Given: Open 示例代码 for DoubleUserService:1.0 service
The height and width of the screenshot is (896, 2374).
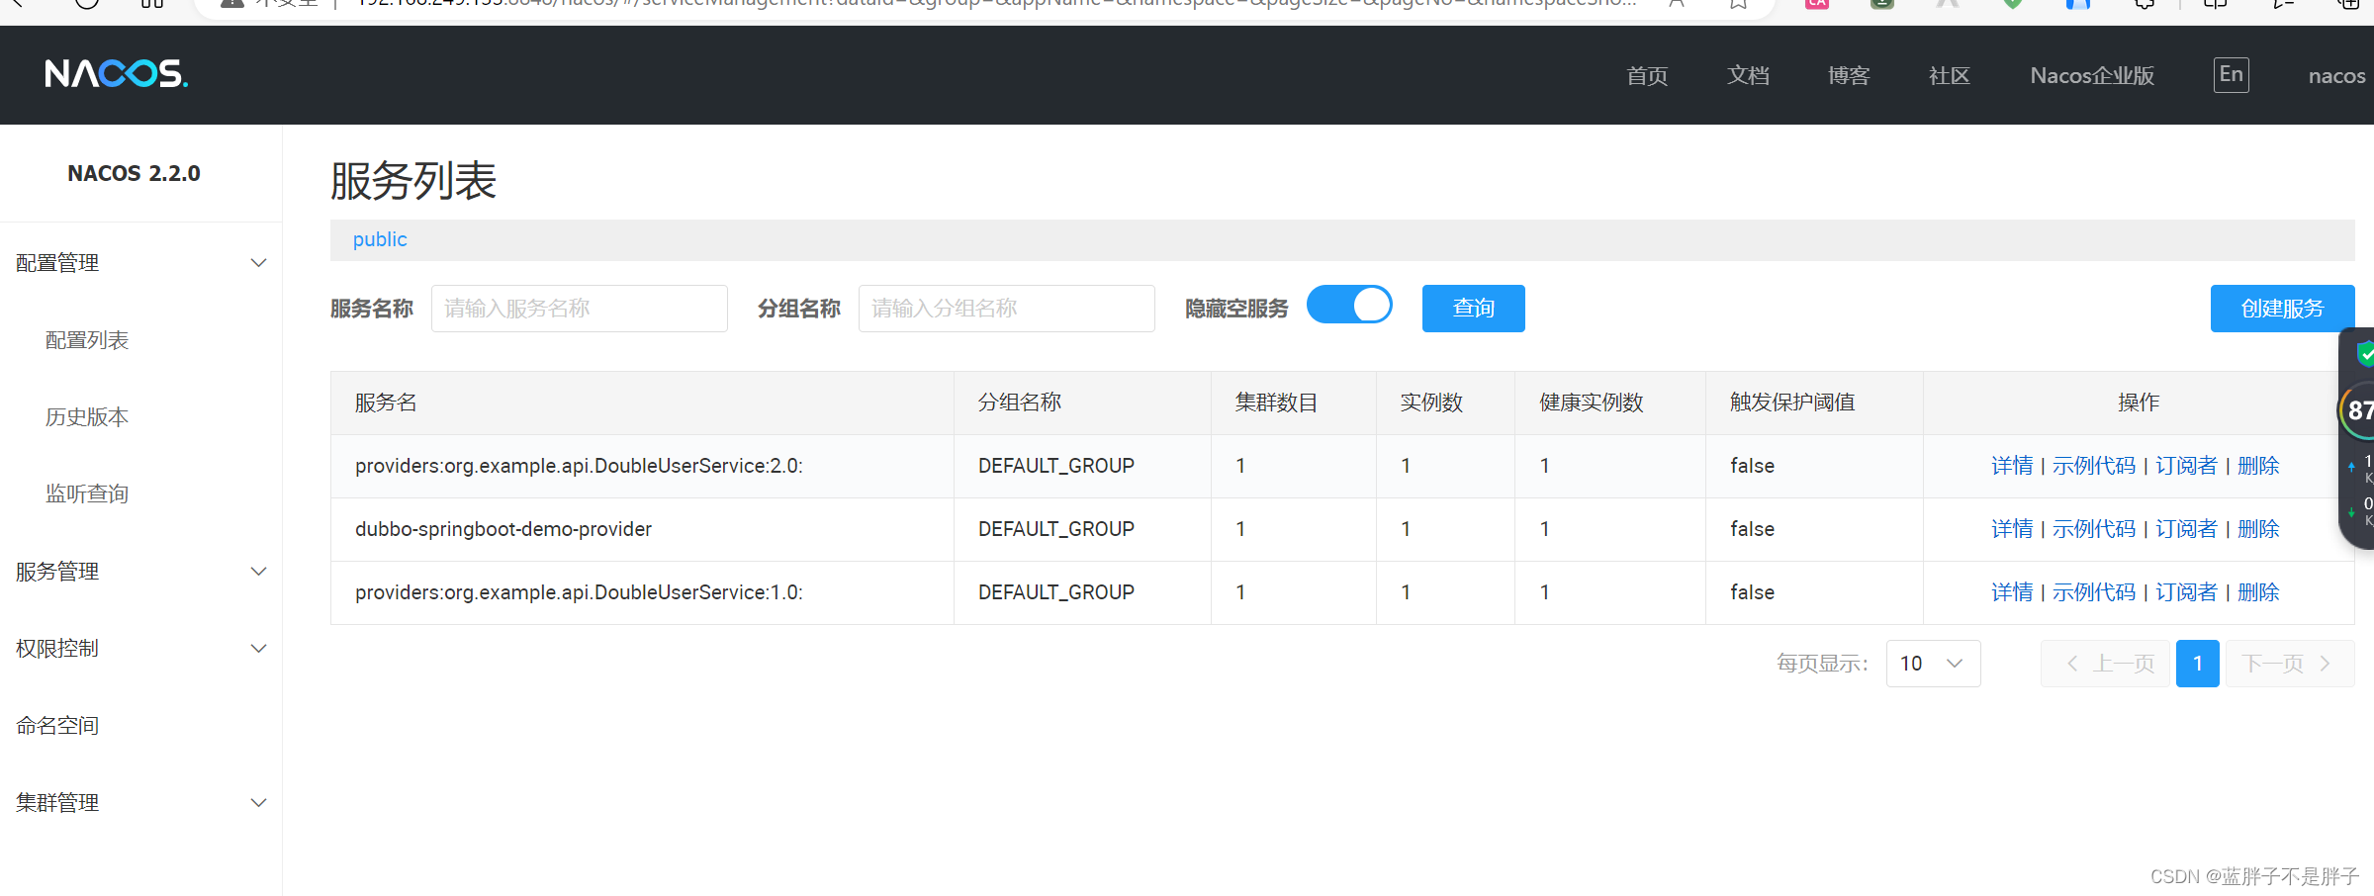Looking at the screenshot, I should coord(2094,592).
